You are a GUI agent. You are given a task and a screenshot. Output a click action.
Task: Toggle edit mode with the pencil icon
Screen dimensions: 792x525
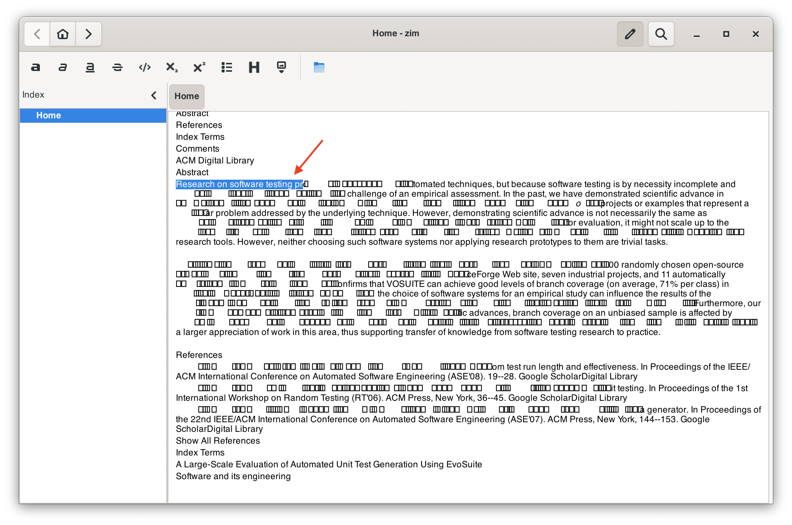[x=629, y=34]
